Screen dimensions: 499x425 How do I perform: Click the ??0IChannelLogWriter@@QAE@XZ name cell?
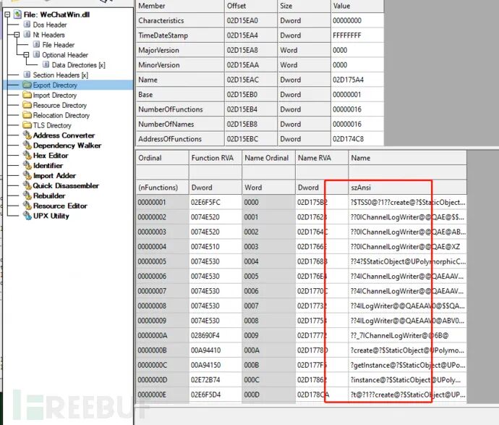click(408, 247)
